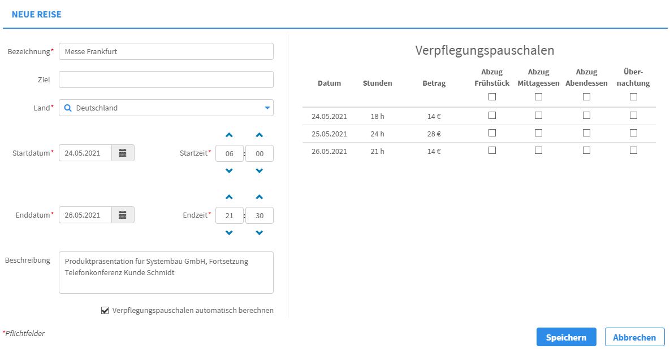This screenshot has height=349, width=670.
Task: Decrease the Startzeit minutes with the down arrow
Action: [259, 170]
